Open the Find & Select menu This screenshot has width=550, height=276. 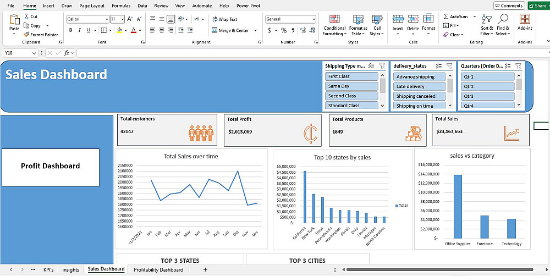pyautogui.click(x=503, y=25)
